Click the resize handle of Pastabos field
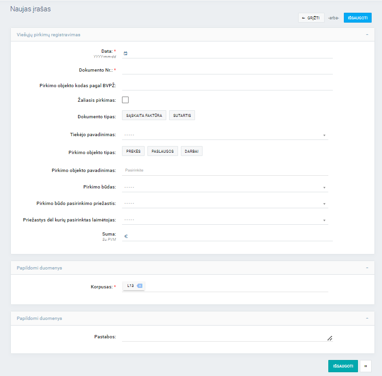Viewport: 382px width, 376px height. click(330, 338)
